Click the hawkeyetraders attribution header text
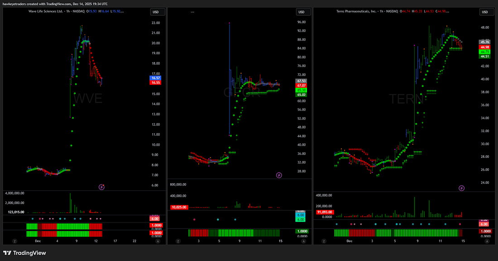Image resolution: width=498 pixels, height=261 pixels. pyautogui.click(x=55, y=4)
